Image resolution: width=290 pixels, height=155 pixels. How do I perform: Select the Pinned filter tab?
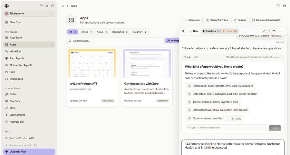point(86,32)
